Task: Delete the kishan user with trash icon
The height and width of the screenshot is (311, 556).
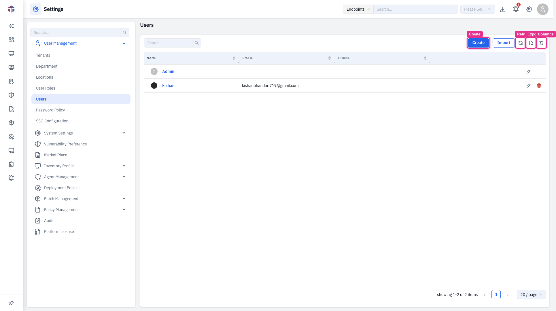Action: click(539, 86)
